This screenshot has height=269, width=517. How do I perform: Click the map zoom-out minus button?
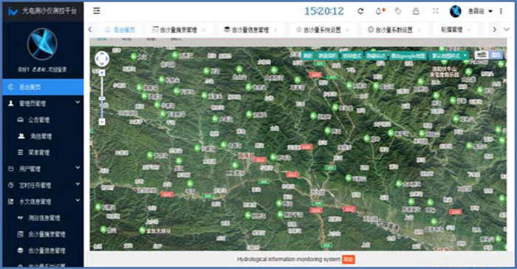coord(102,122)
